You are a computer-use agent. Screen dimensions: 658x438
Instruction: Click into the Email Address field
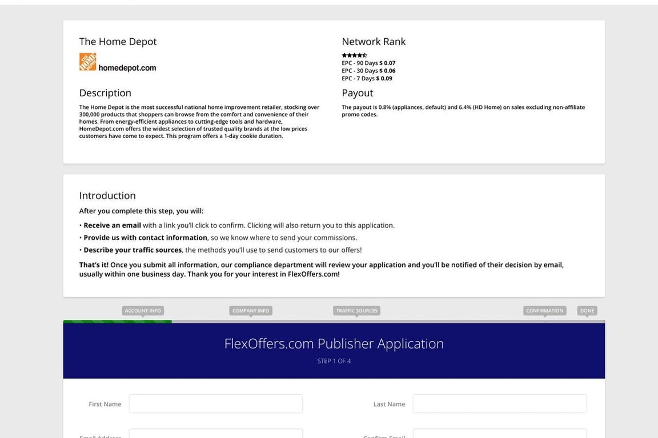pyautogui.click(x=215, y=434)
